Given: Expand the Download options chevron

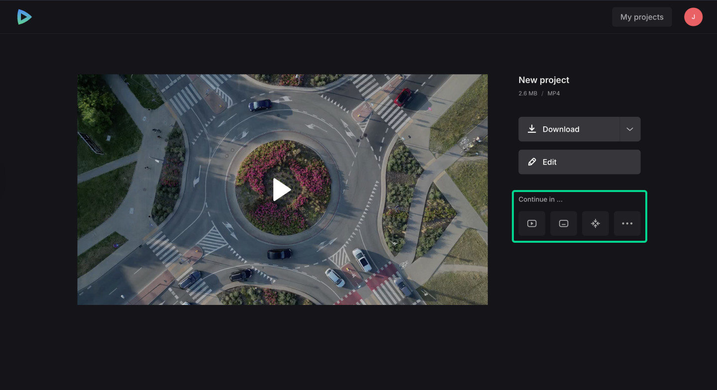Looking at the screenshot, I should point(630,129).
